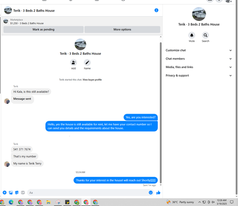Open the weather widget showing 36°C
Screen dimensions: 238x206
tap(180, 202)
